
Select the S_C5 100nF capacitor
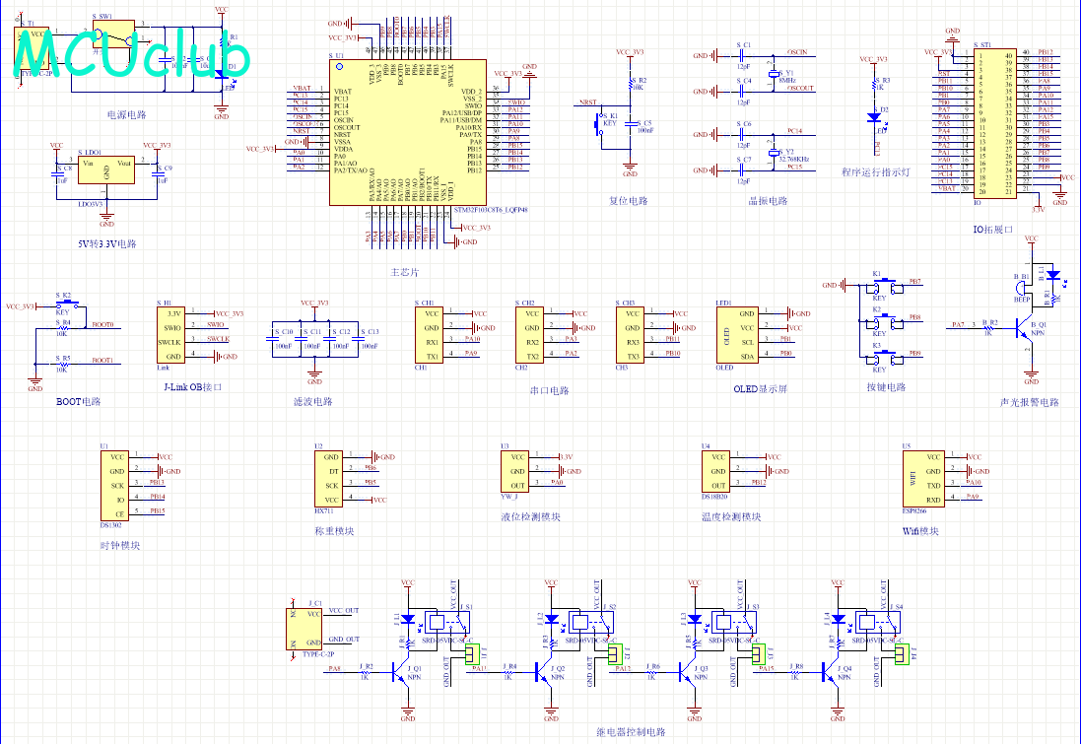[631, 125]
